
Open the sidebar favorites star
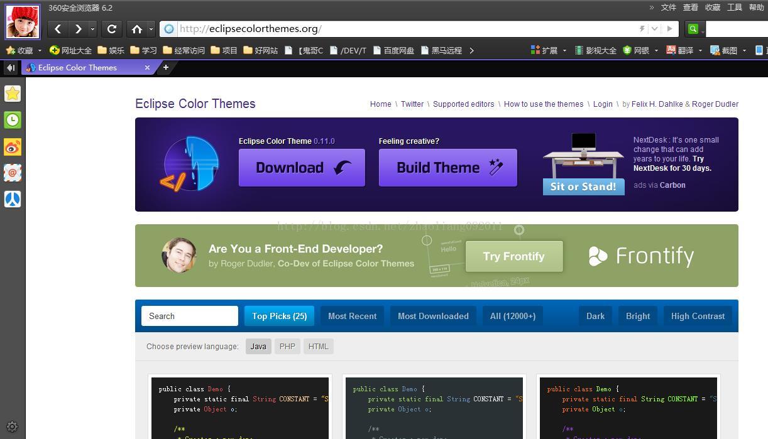tap(13, 94)
